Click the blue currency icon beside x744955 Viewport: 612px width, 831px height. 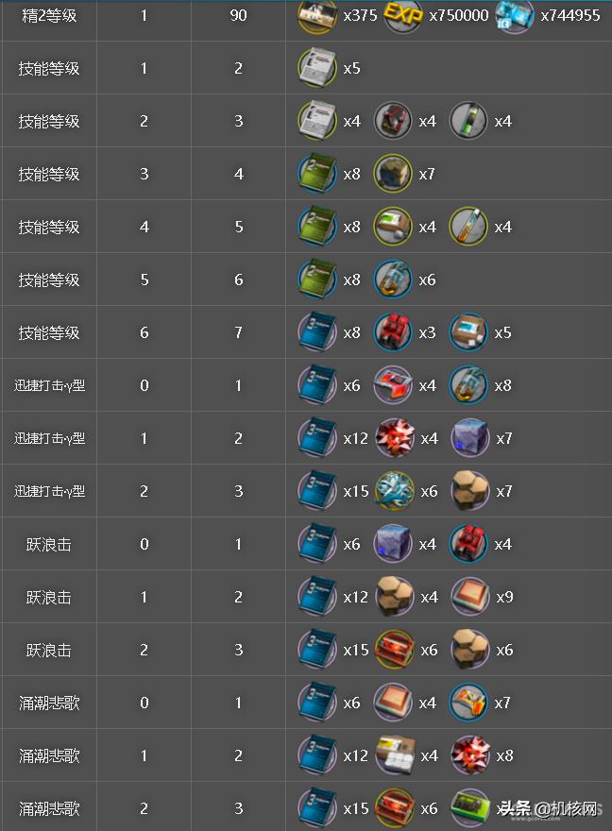(515, 16)
